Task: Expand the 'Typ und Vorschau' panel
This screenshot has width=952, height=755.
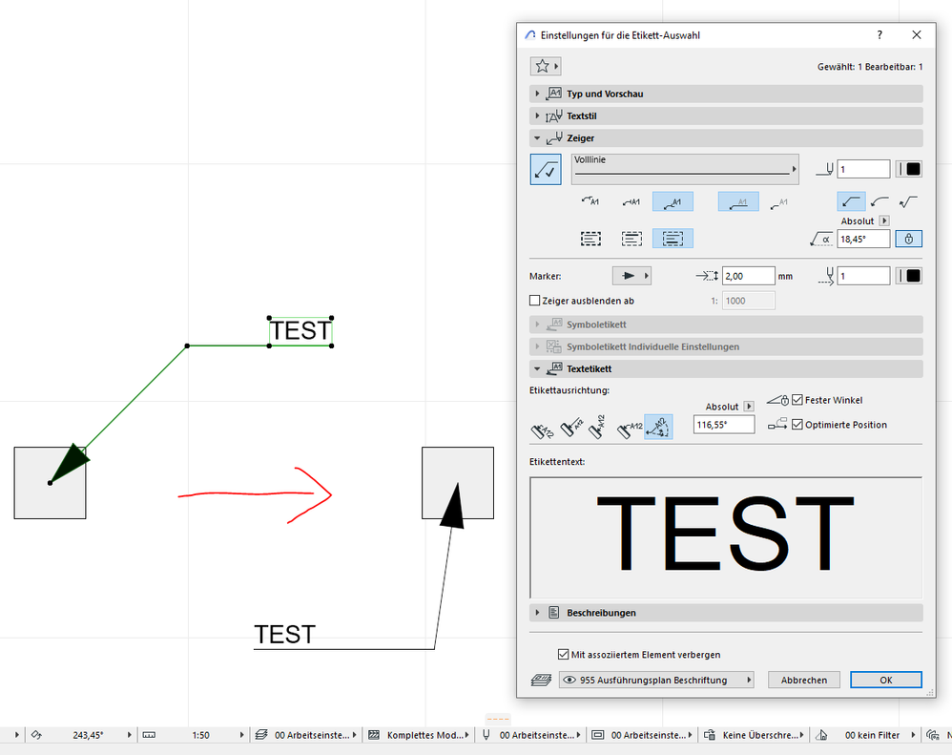Action: pyautogui.click(x=726, y=94)
